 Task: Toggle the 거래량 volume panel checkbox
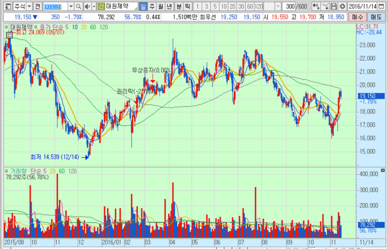tap(7, 171)
